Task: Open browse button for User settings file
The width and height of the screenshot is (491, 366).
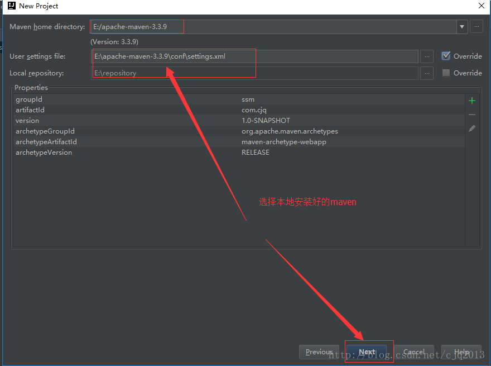Action: pyautogui.click(x=427, y=56)
